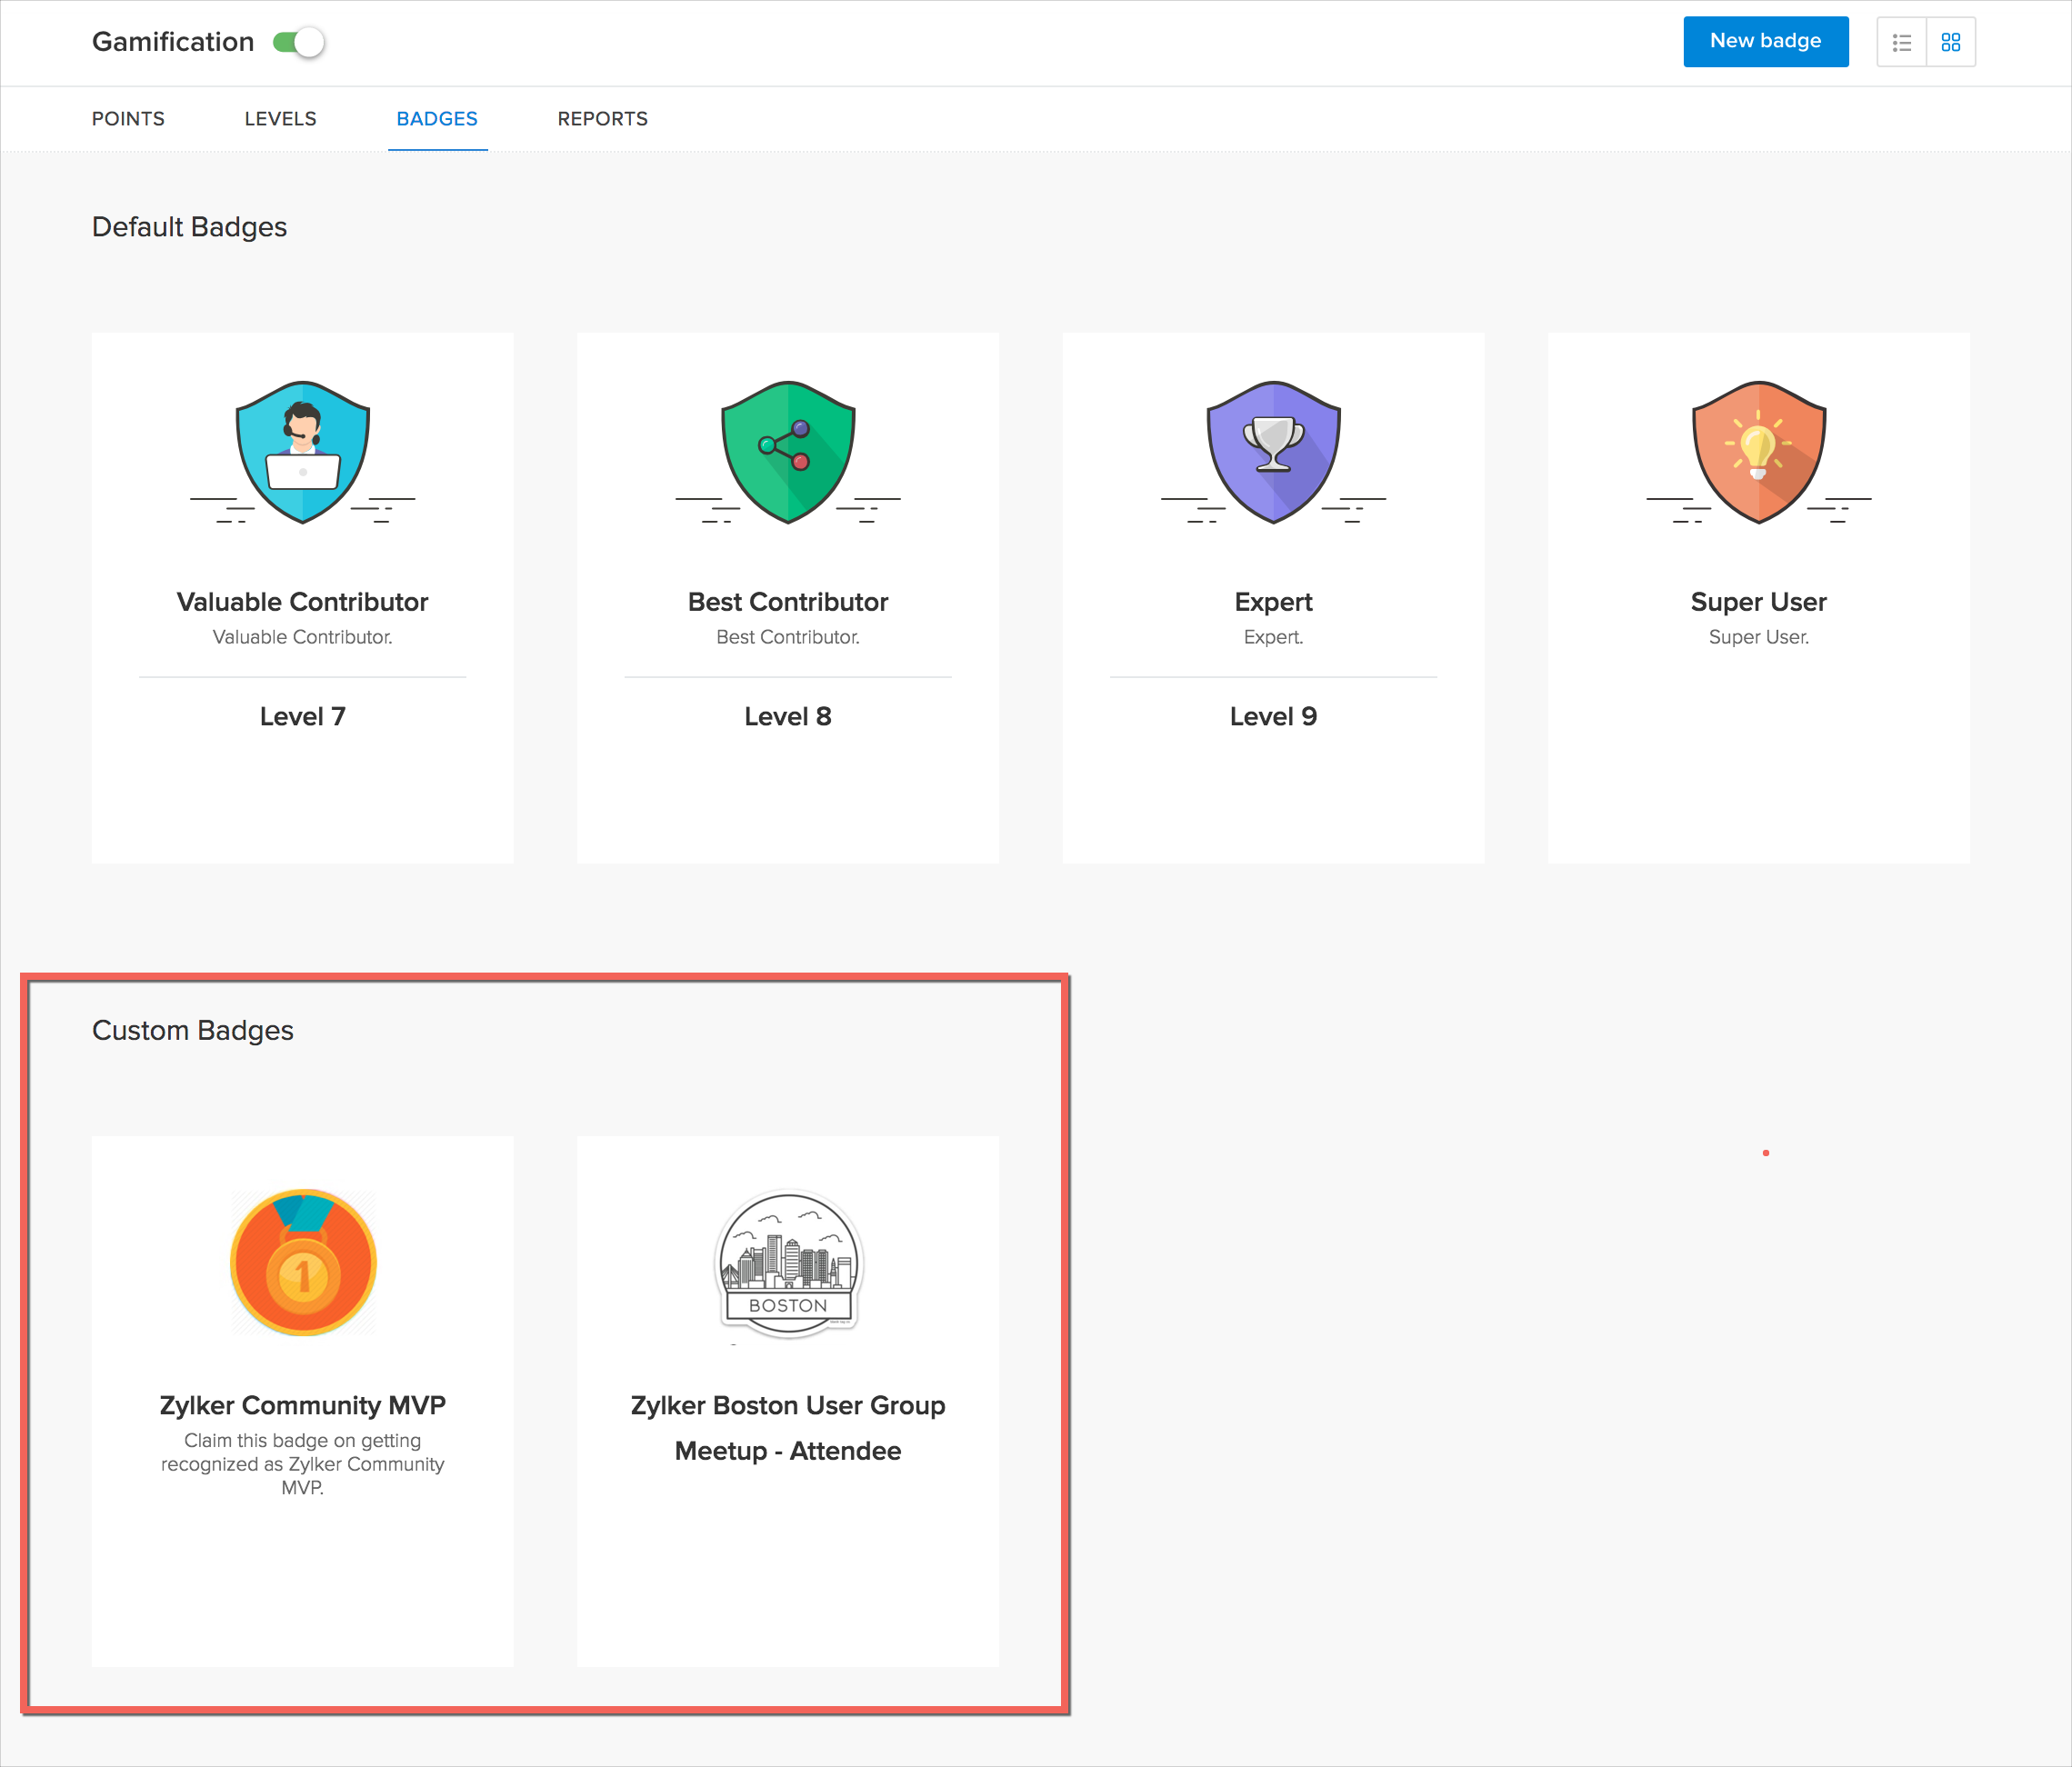Viewport: 2072px width, 1767px height.
Task: Select the Badges tab
Action: 437,119
